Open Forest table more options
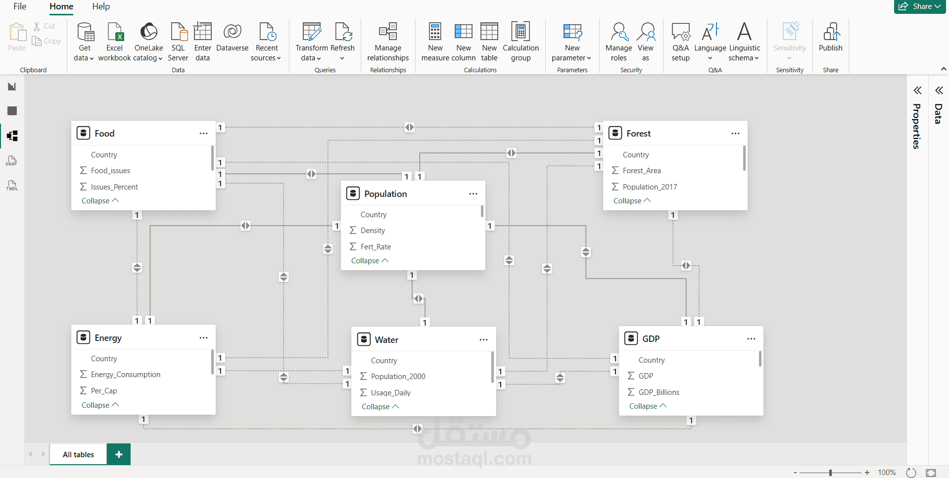 tap(735, 134)
